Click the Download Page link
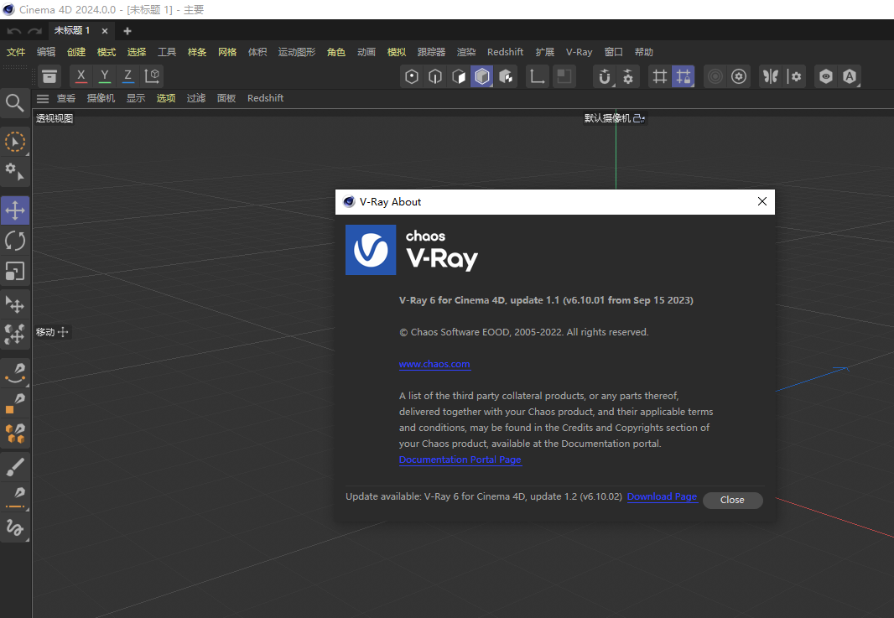894x618 pixels. coord(662,496)
